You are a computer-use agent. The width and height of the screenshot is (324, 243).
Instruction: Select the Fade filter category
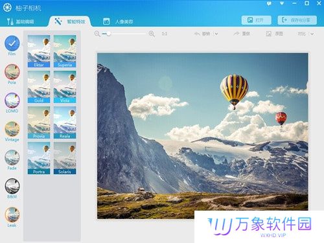[12, 157]
